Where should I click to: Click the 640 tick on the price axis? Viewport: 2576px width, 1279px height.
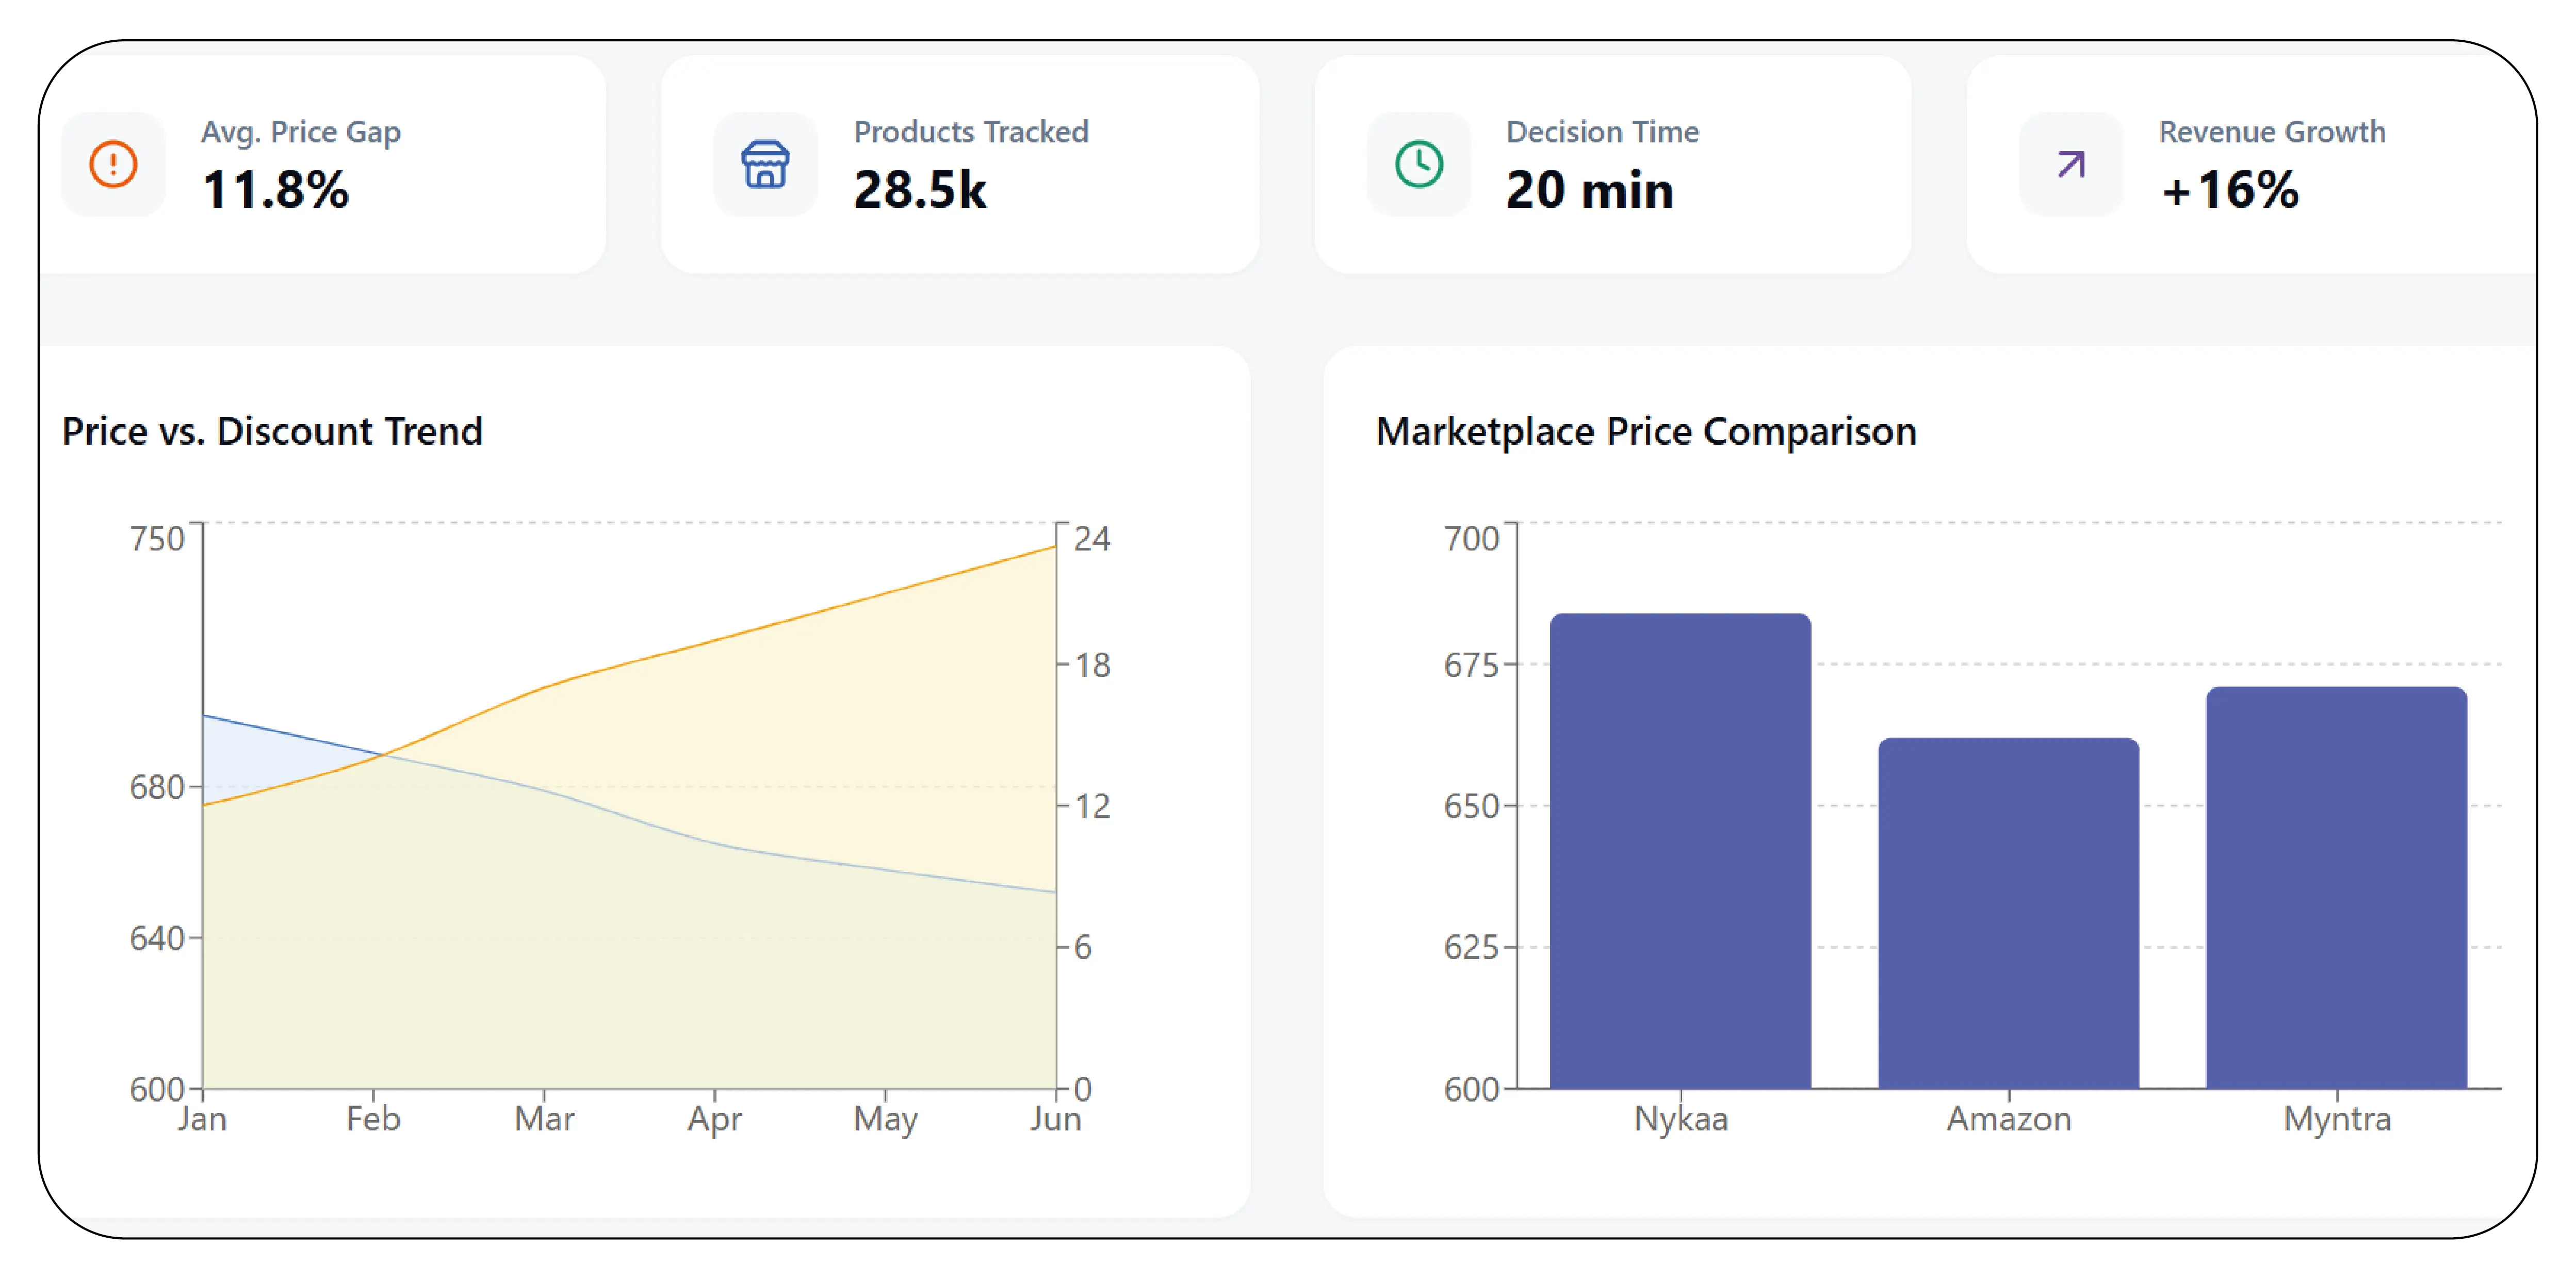[157, 939]
